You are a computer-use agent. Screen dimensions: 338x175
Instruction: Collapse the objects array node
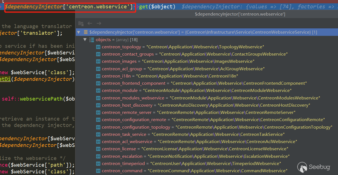pos(85,40)
